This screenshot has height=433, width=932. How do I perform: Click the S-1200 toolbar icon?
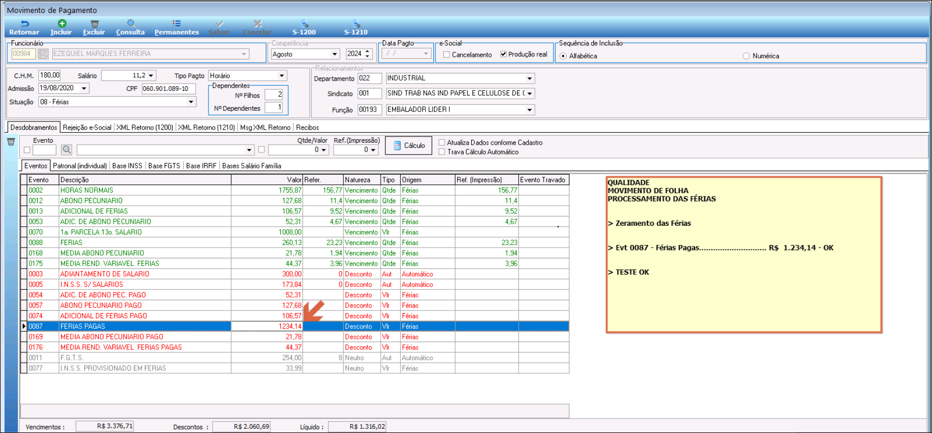pyautogui.click(x=305, y=24)
